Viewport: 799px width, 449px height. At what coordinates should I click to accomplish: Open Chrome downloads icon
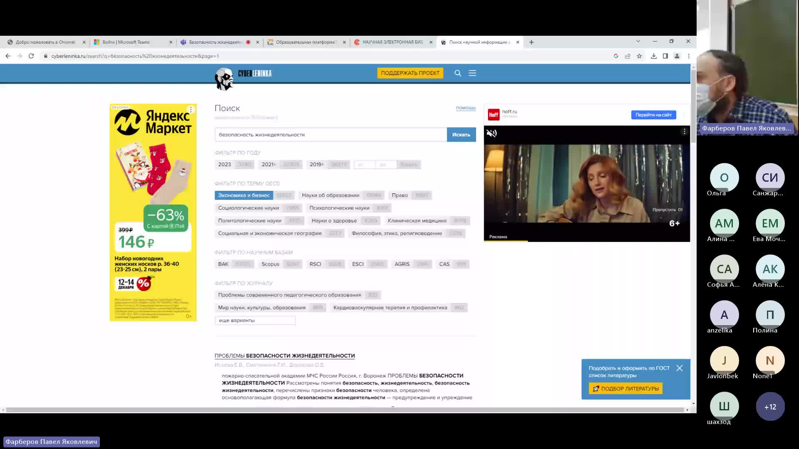pos(654,56)
